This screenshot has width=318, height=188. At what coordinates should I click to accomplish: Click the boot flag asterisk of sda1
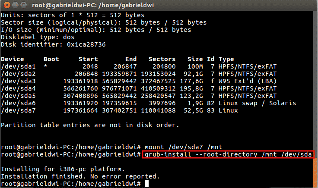(x=46, y=66)
